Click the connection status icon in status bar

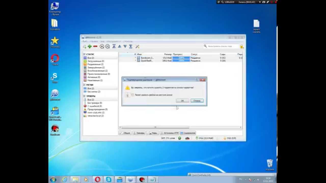point(180,138)
